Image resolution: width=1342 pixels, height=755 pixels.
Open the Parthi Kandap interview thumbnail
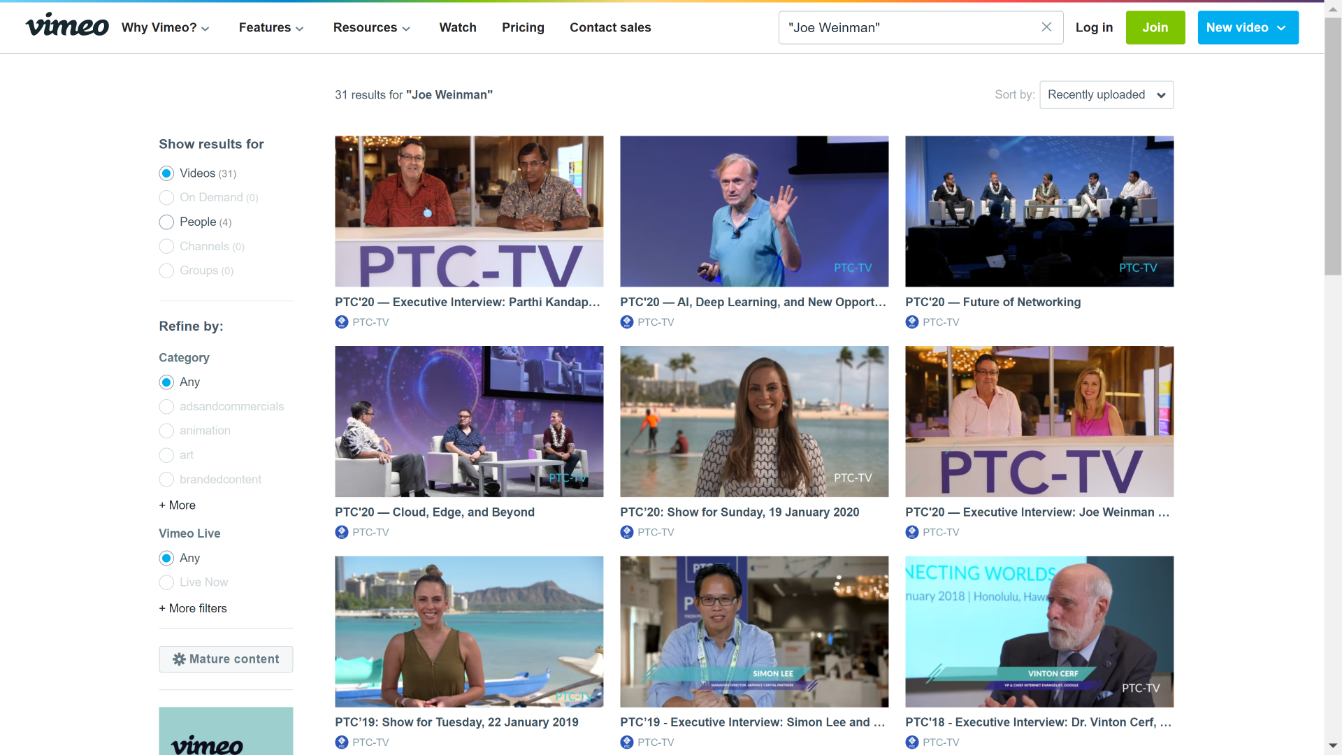469,211
